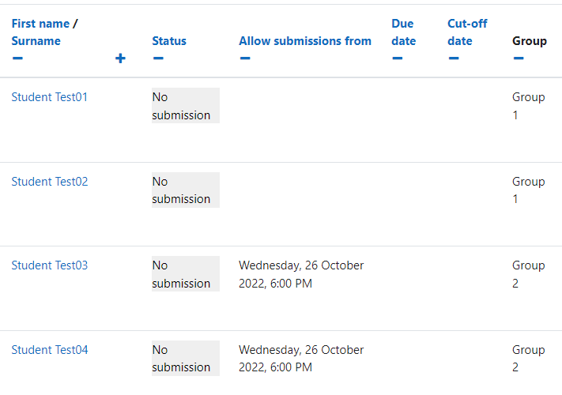Sort table by Surname
Viewport: 562px width, 395px height.
[36, 41]
